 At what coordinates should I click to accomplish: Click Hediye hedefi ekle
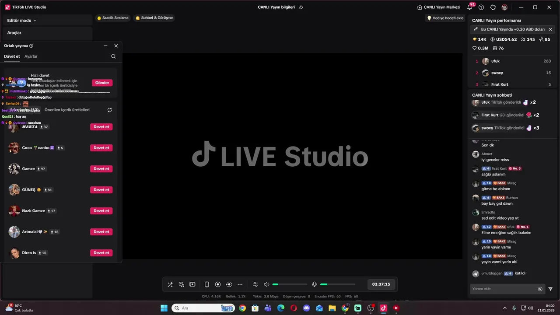[x=445, y=18]
